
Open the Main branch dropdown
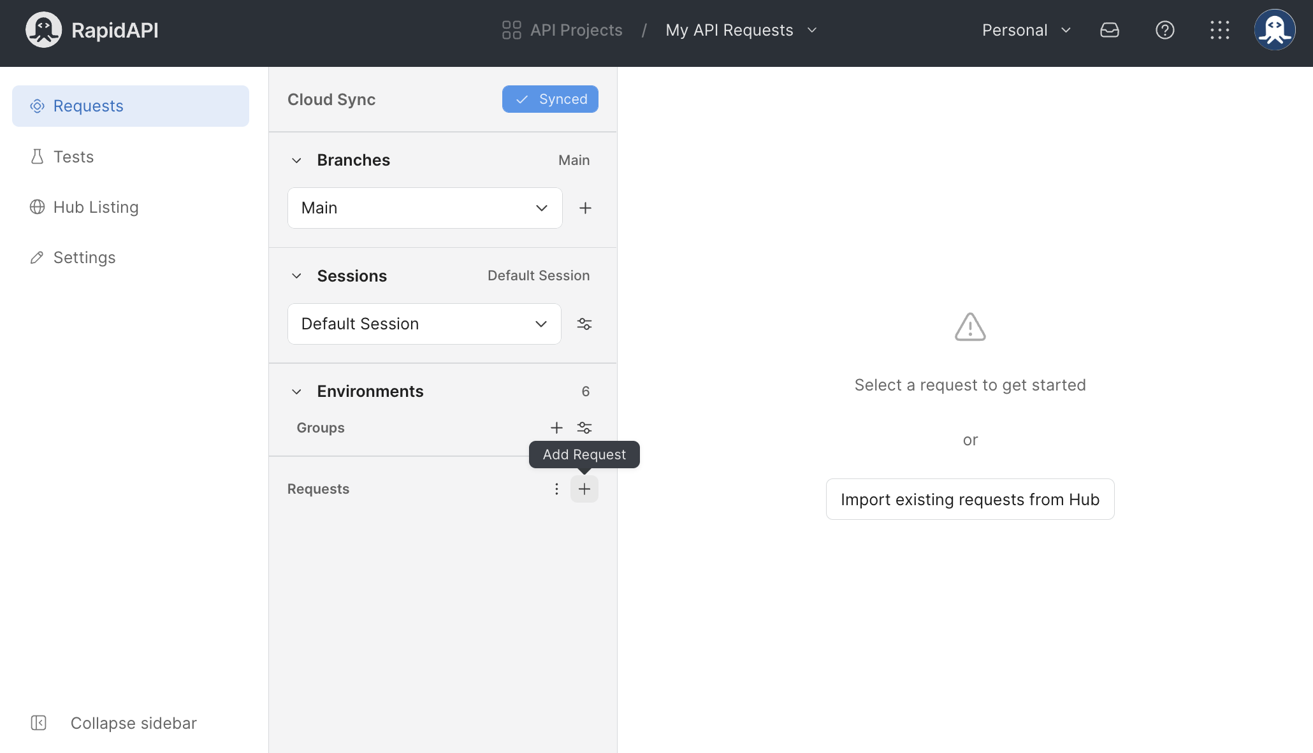[x=424, y=208]
